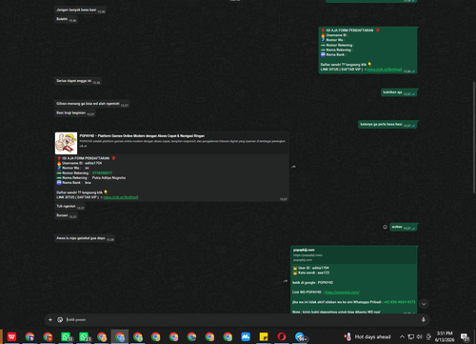
Task: Open notification center with 21 badge
Action: point(465,337)
